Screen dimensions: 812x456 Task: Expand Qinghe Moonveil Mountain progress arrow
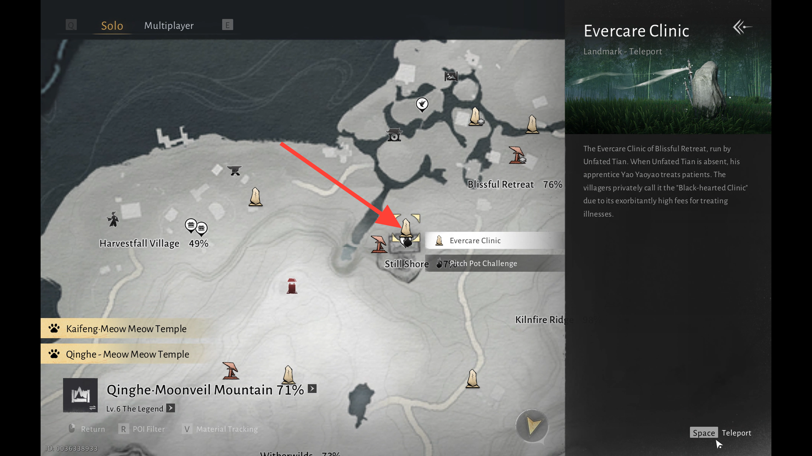(312, 389)
